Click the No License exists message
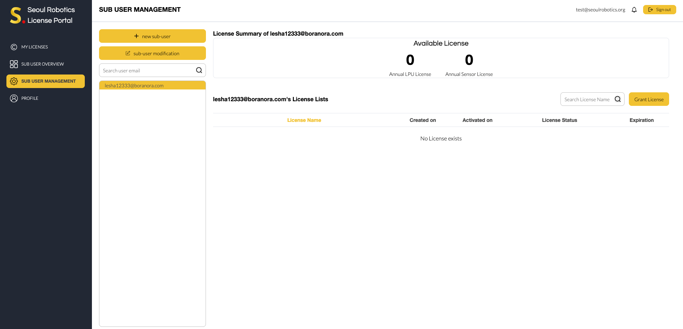This screenshot has height=329, width=683. click(x=441, y=138)
